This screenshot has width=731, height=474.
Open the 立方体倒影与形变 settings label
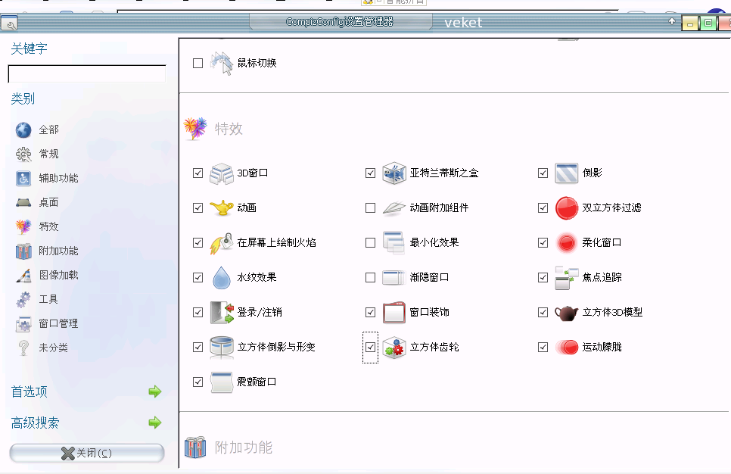[276, 348]
